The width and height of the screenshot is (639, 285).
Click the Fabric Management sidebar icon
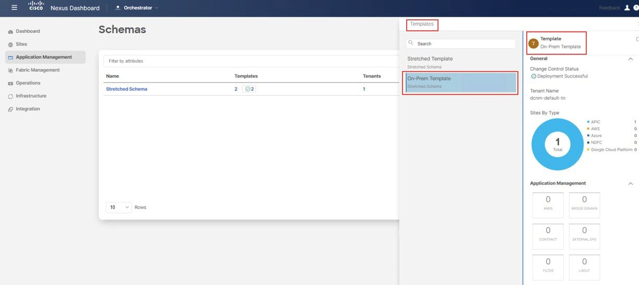10,70
